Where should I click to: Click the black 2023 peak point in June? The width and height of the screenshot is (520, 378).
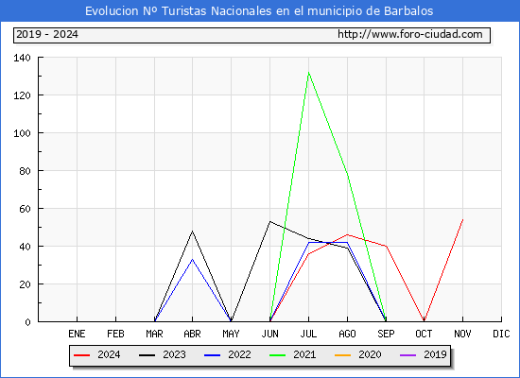(270, 221)
